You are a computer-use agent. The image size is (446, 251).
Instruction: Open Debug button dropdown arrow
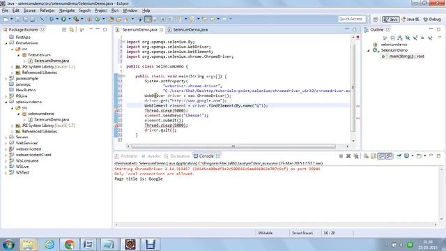(x=57, y=19)
